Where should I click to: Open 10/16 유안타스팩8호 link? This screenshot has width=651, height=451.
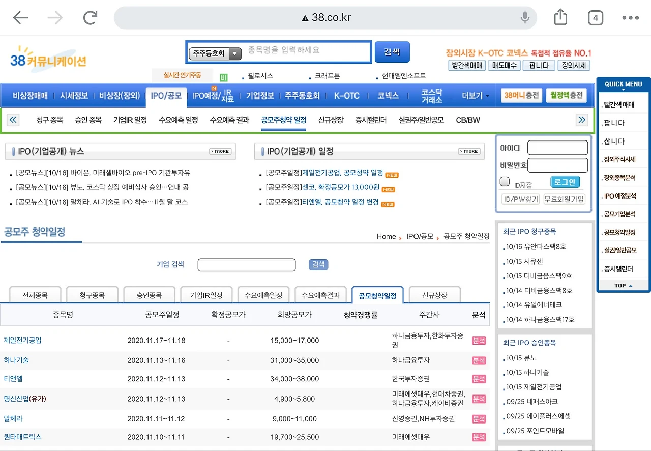pyautogui.click(x=536, y=247)
